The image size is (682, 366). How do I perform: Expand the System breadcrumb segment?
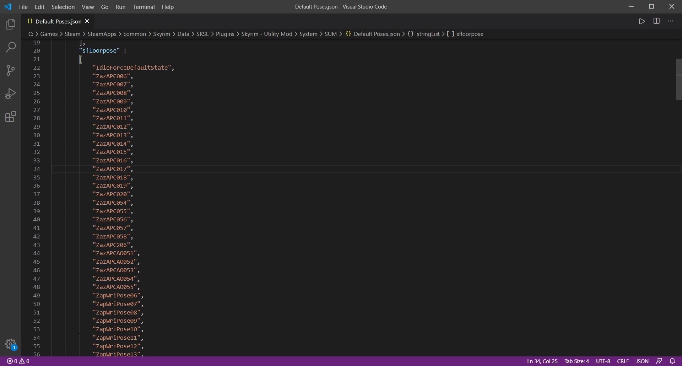308,34
